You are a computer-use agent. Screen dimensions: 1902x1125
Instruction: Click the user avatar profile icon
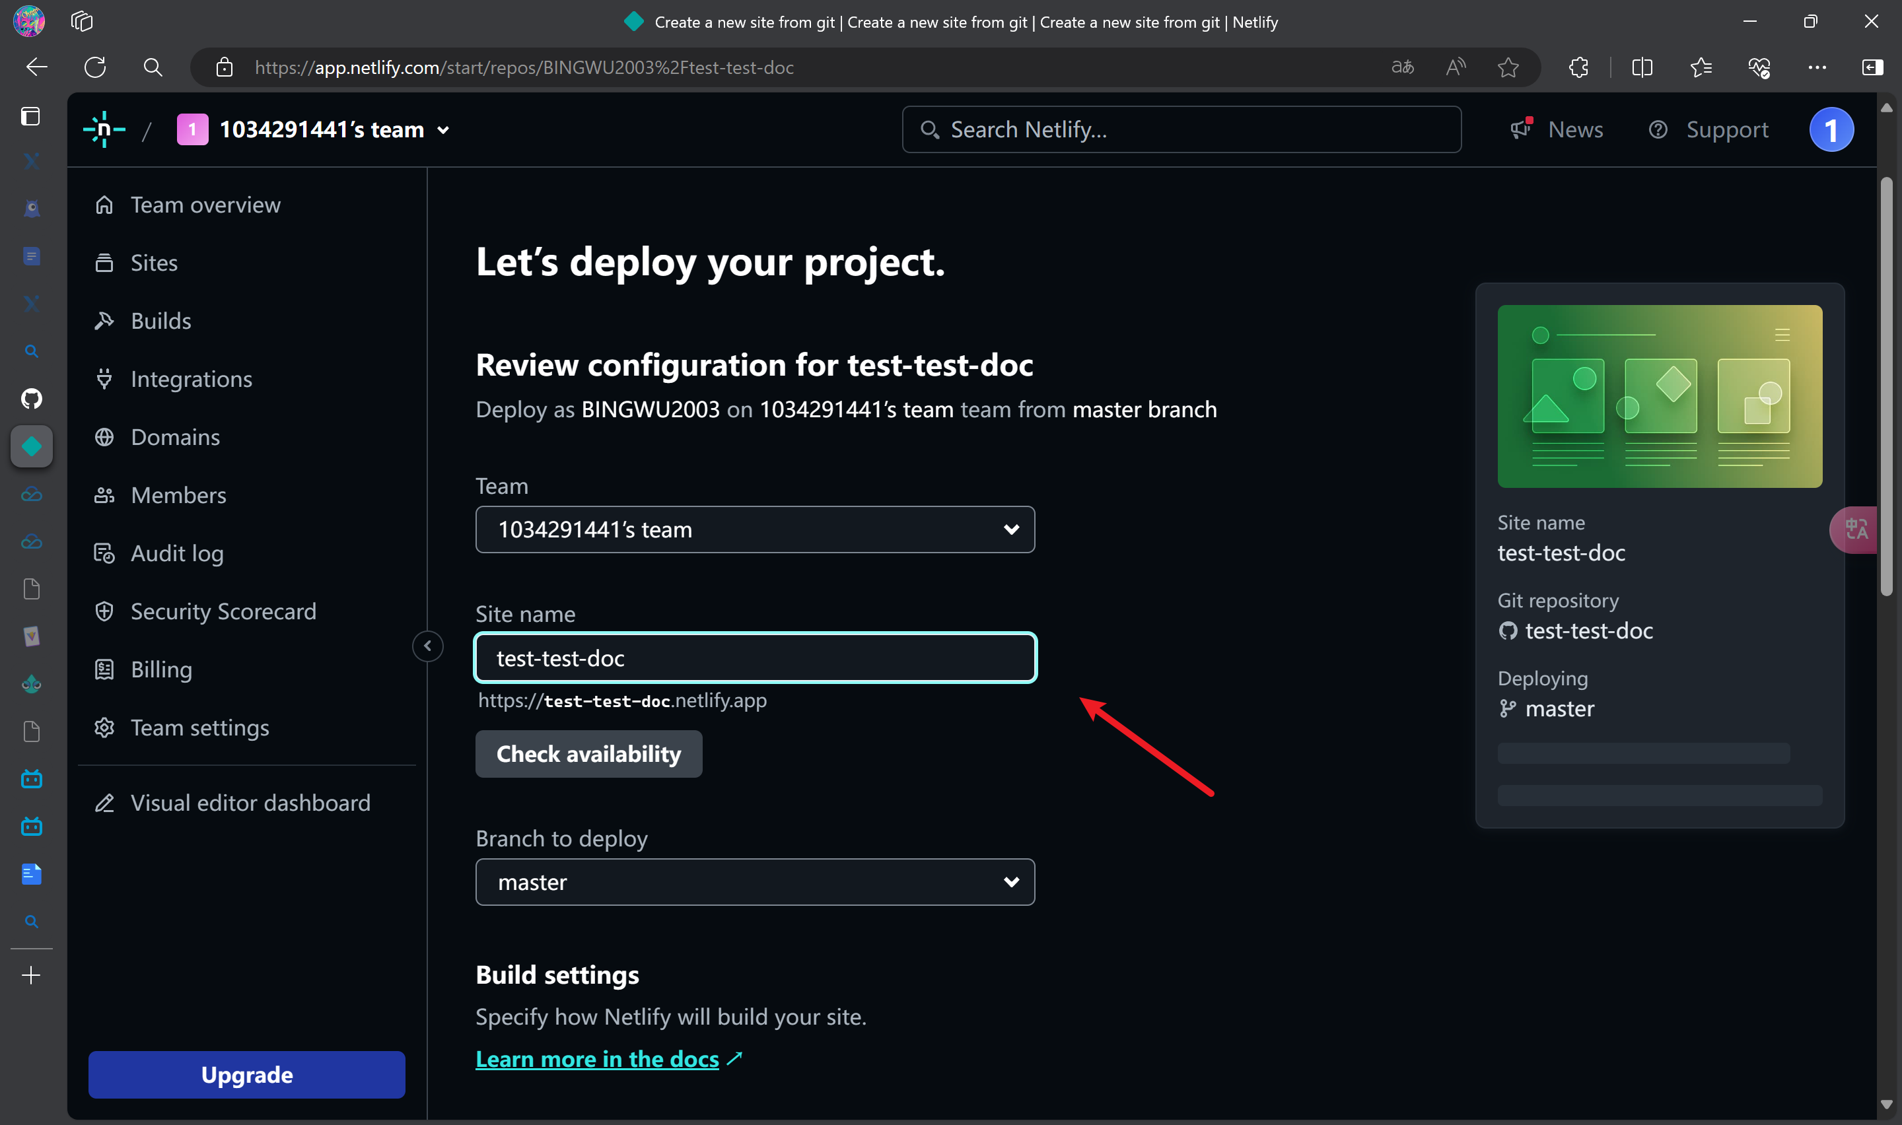click(x=1831, y=129)
